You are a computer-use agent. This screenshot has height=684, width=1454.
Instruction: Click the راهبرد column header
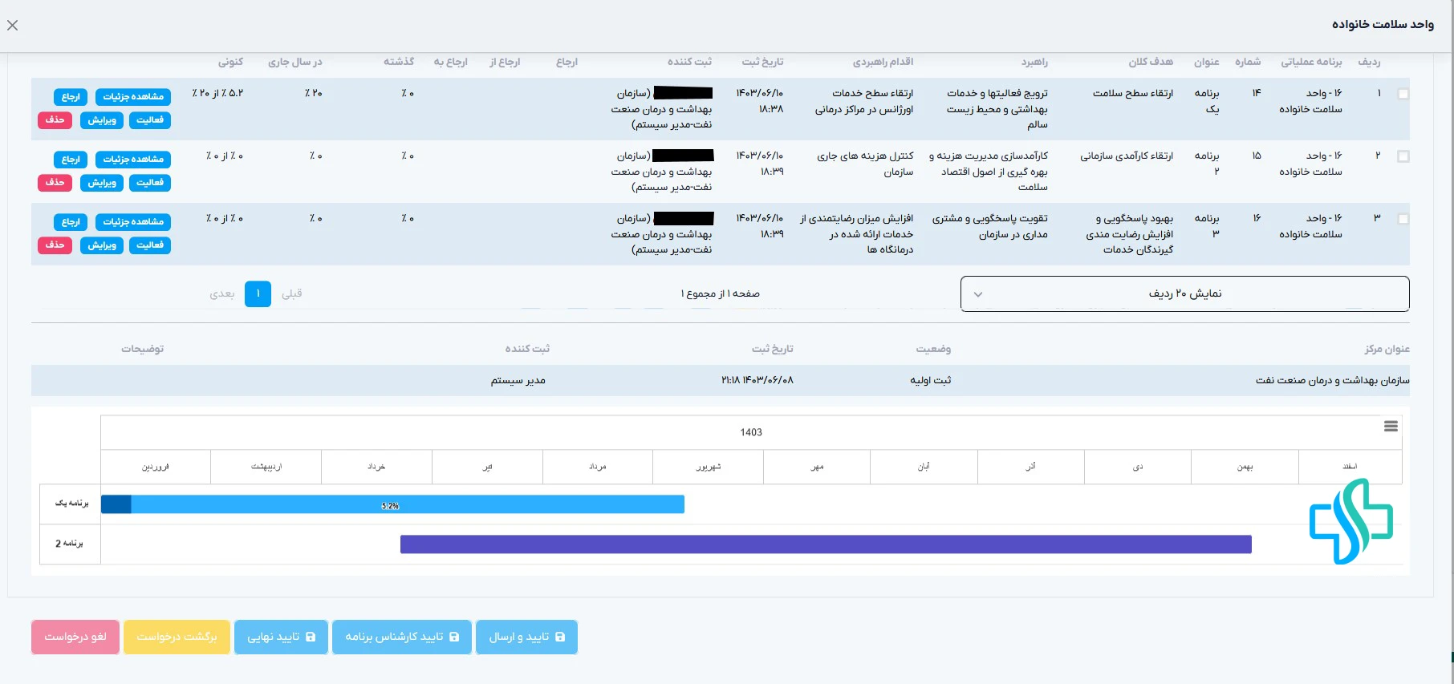1034,62
